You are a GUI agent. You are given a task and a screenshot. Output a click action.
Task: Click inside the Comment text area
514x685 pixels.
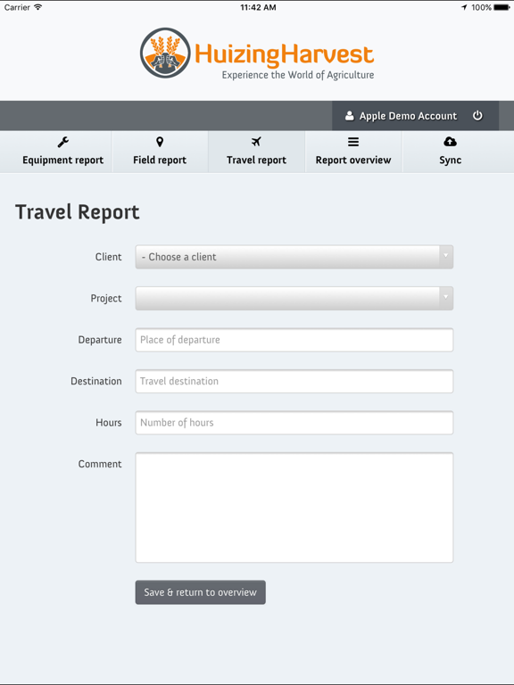pyautogui.click(x=294, y=508)
